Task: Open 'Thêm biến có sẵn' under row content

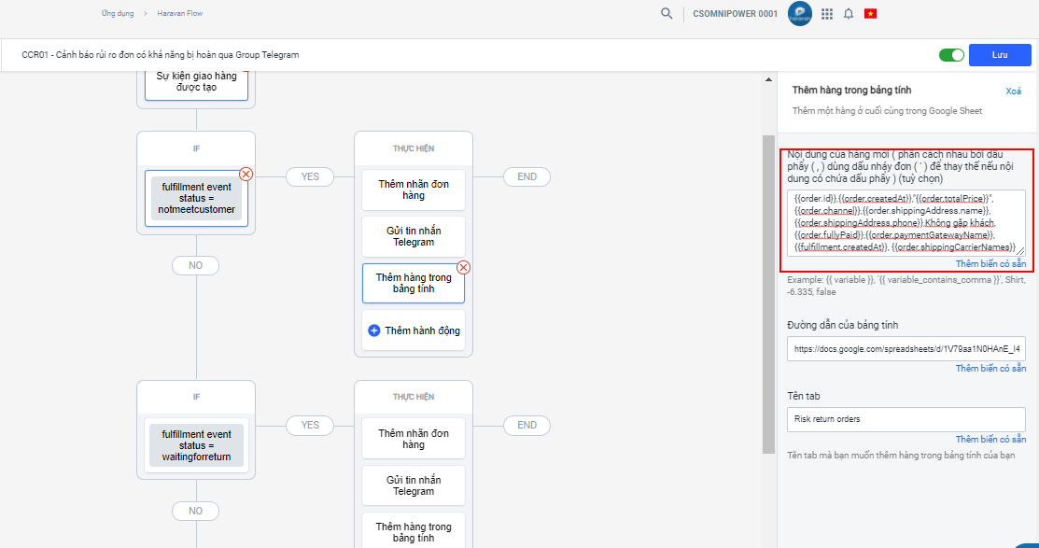Action: (990, 264)
